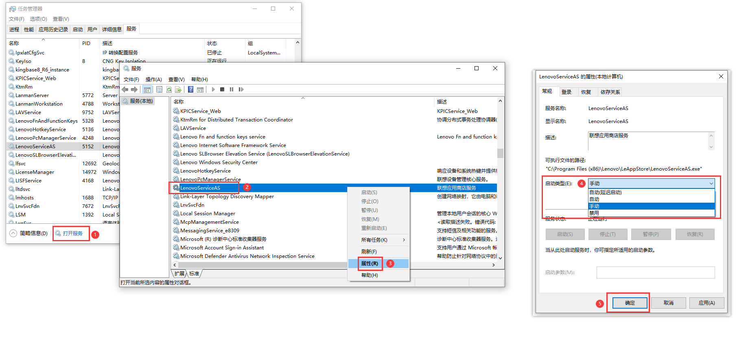
Task: Click the gear icon next to 打开服务
Action: point(58,233)
